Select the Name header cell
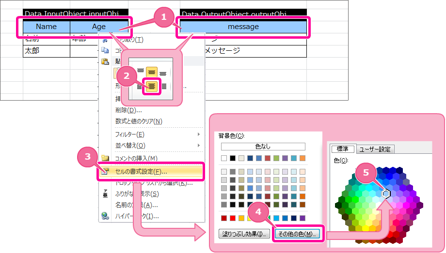The width and height of the screenshot is (446, 253). click(47, 27)
